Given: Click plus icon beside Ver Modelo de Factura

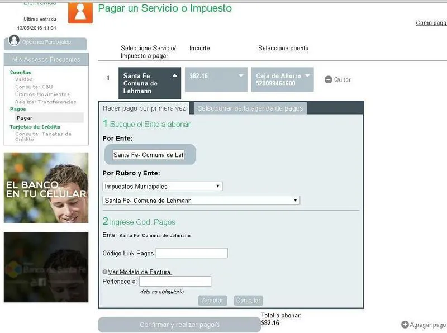Looking at the screenshot, I should (105, 272).
